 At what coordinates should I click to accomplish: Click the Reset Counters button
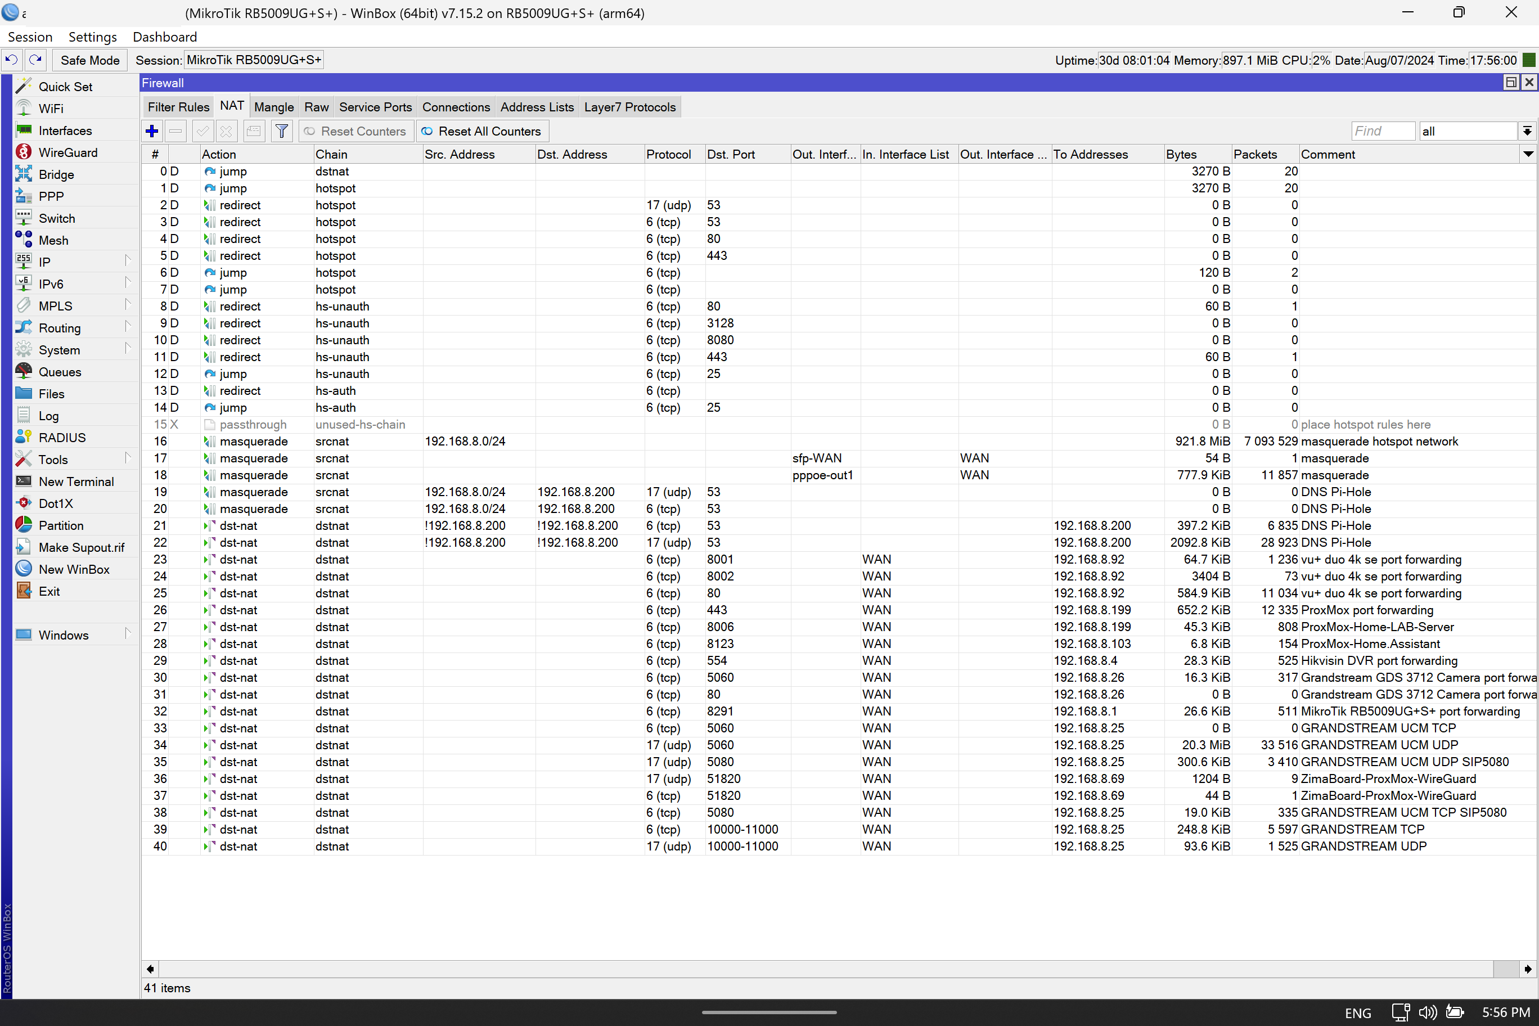point(356,131)
